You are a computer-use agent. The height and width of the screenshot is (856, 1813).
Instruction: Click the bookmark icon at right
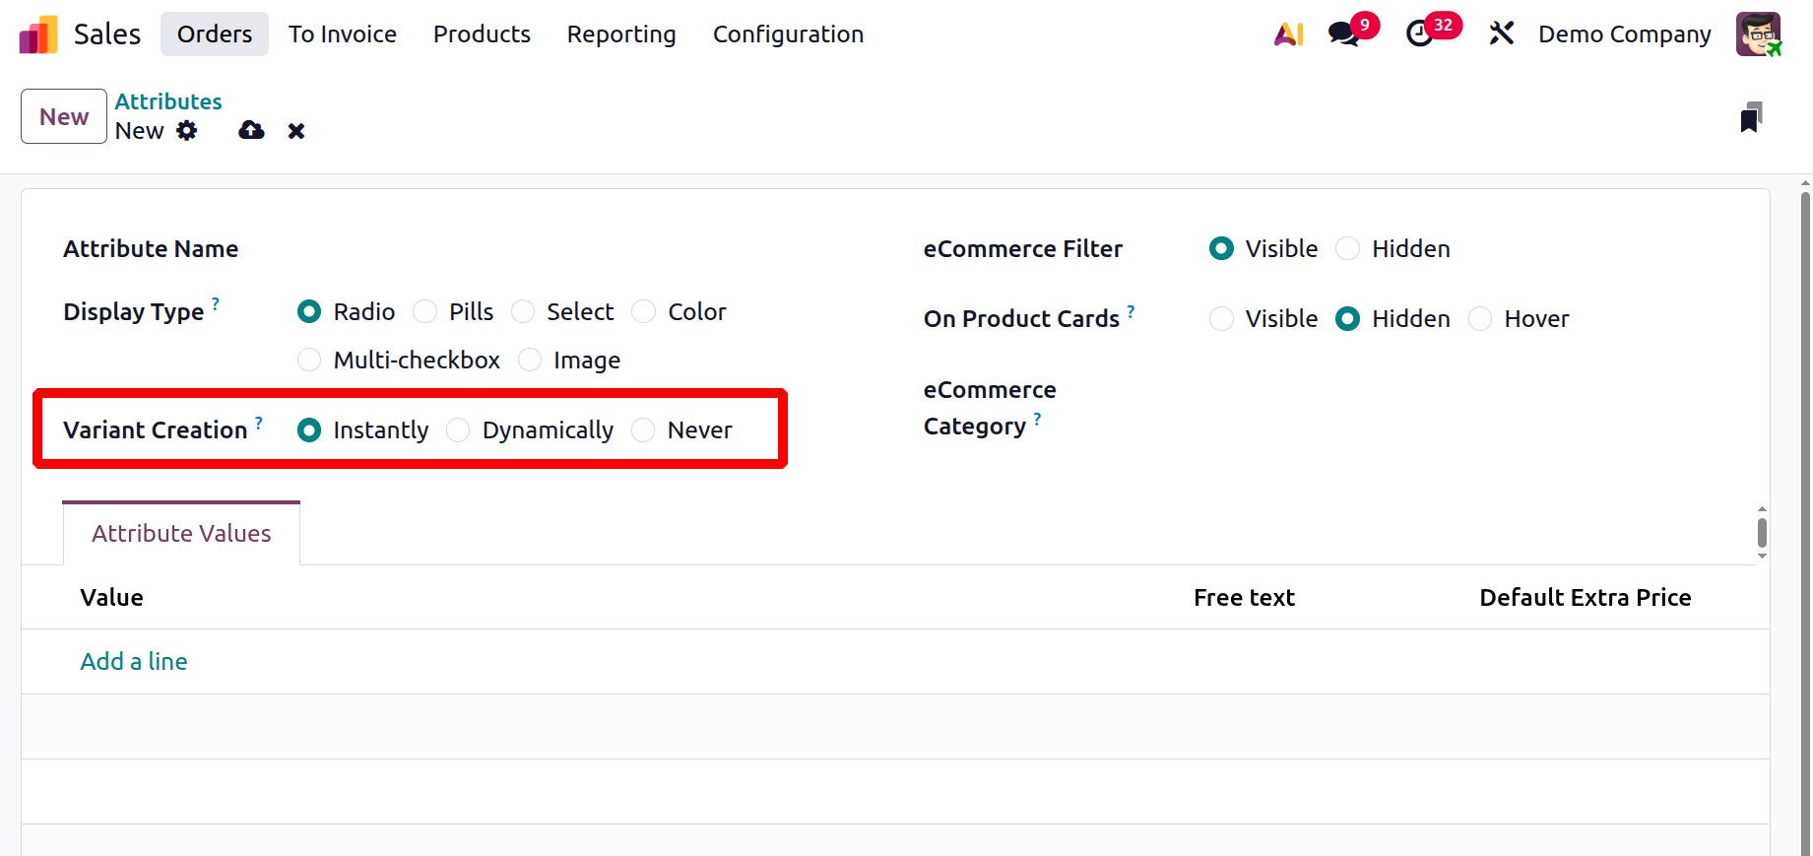coord(1750,117)
